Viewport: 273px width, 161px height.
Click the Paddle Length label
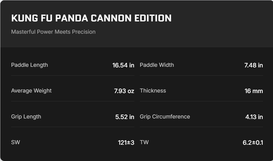pos(29,65)
